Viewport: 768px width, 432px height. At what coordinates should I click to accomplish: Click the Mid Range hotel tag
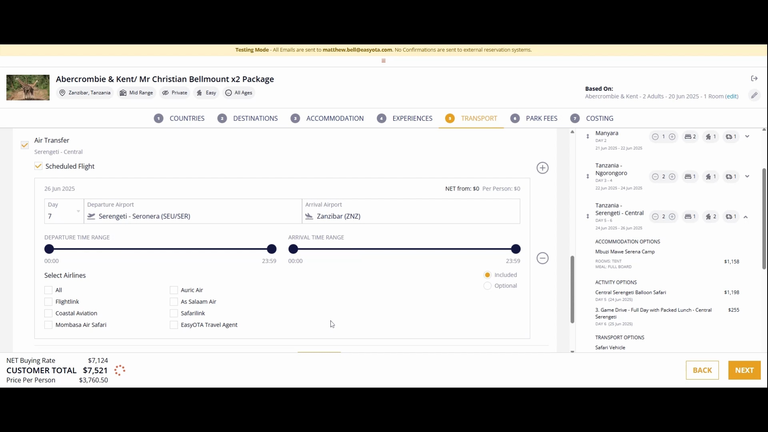tap(136, 93)
